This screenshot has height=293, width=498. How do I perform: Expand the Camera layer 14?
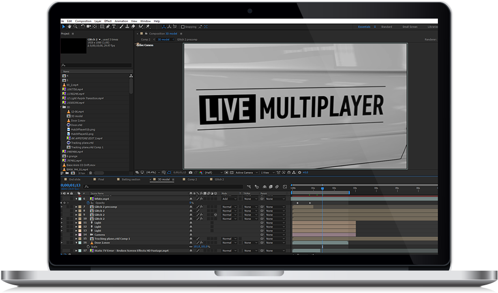click(x=76, y=235)
